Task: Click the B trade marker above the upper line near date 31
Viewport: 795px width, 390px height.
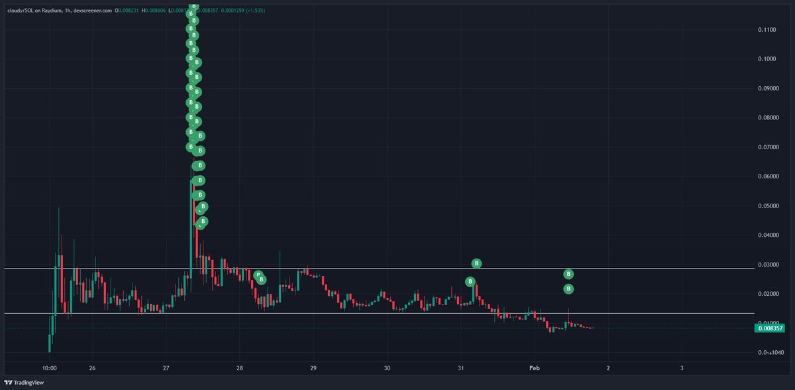Action: (x=476, y=263)
